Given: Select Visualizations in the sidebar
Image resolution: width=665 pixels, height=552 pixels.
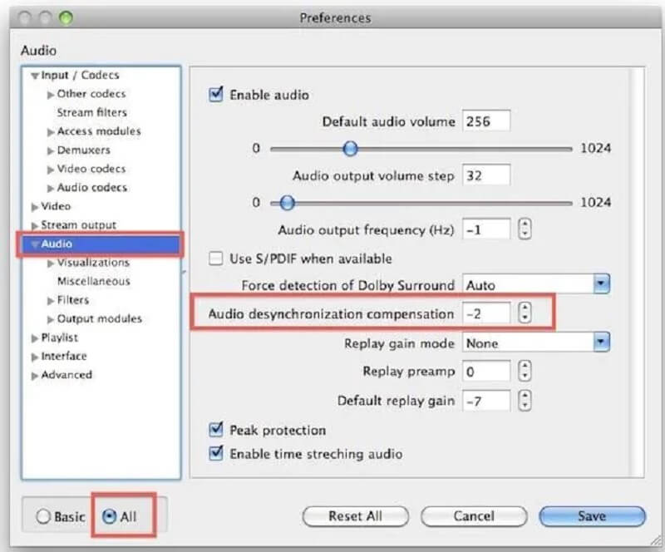Looking at the screenshot, I should (x=93, y=262).
